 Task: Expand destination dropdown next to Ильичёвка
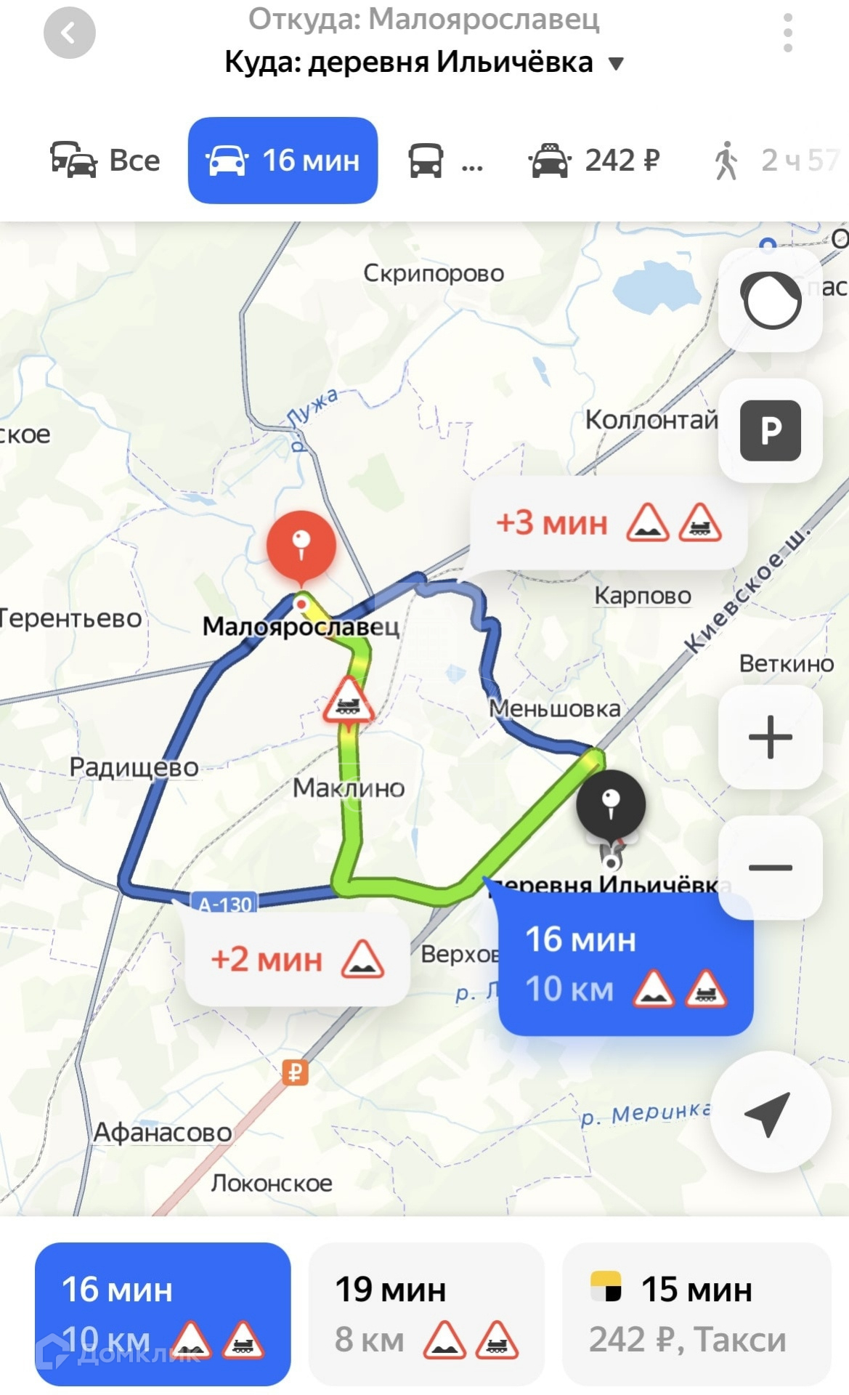616,63
